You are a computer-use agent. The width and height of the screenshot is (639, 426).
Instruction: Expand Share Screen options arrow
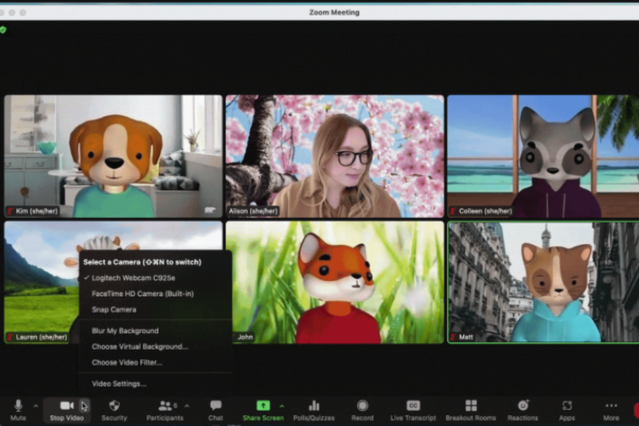pyautogui.click(x=281, y=406)
